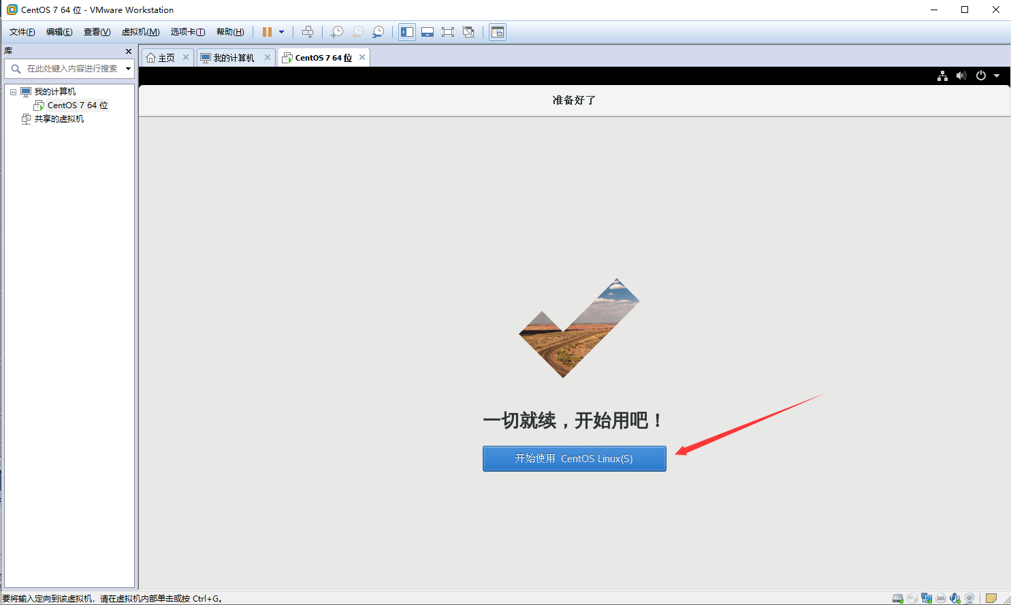The width and height of the screenshot is (1011, 605).
Task: Click 开始使用 CentOS Linux(S) button
Action: coord(575,459)
